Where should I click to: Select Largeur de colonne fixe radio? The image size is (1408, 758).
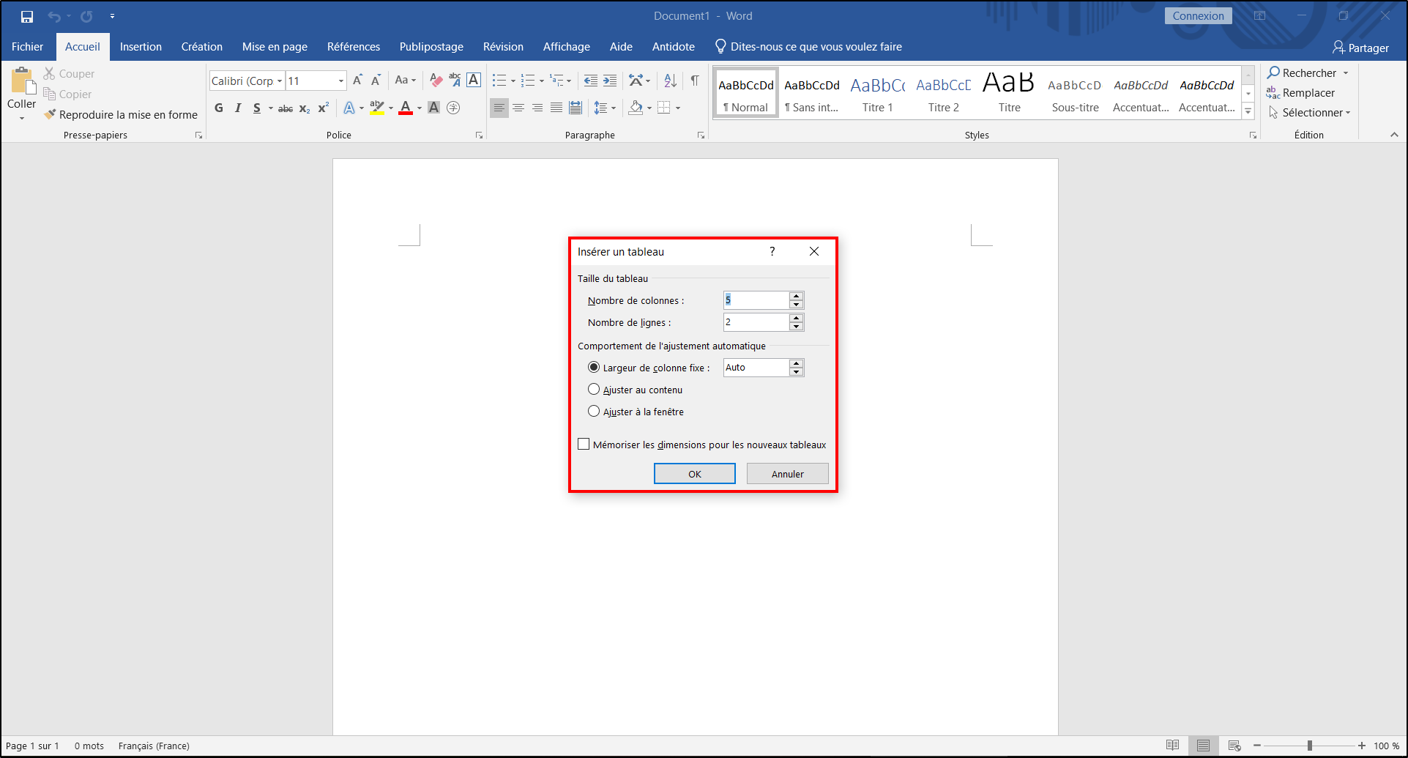click(594, 367)
